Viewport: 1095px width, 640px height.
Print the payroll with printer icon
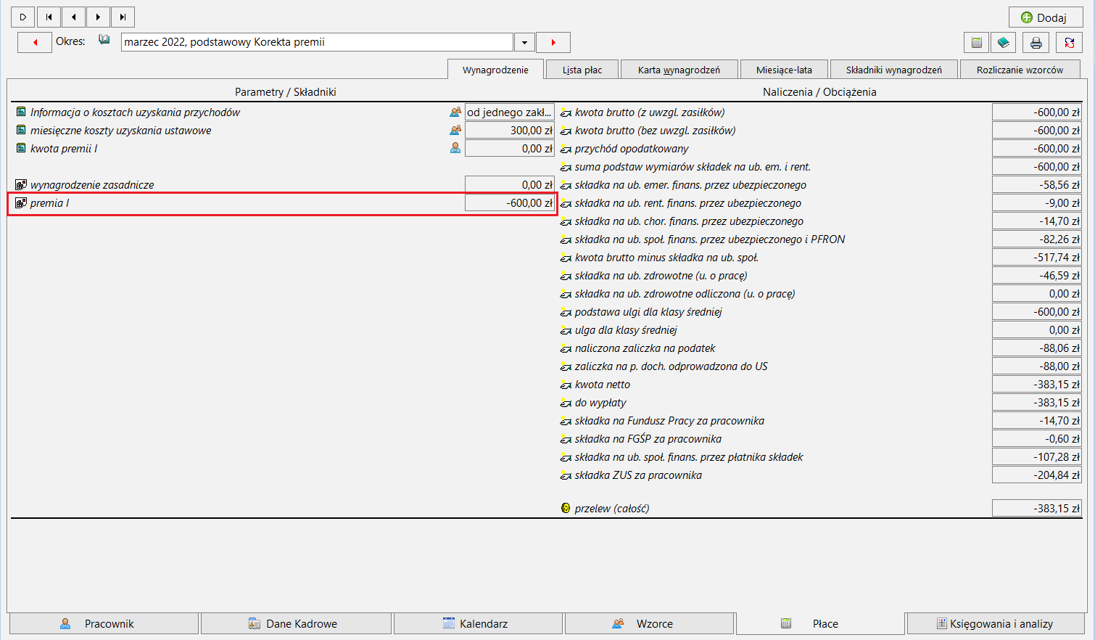pos(1036,43)
